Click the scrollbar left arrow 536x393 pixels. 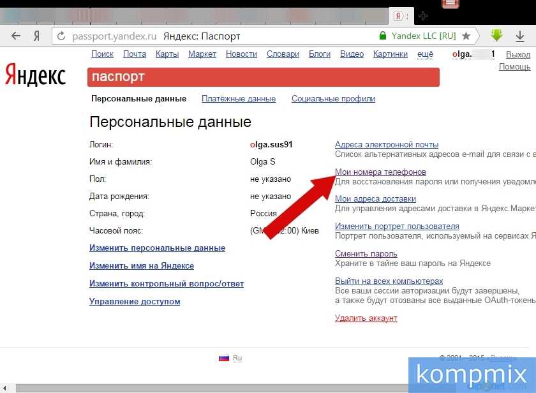point(5,389)
